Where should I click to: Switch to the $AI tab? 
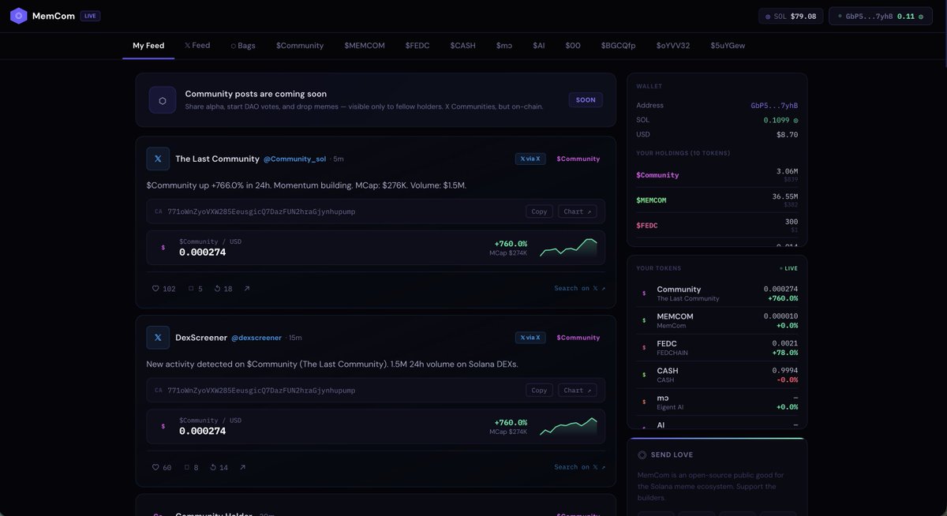pyautogui.click(x=539, y=46)
